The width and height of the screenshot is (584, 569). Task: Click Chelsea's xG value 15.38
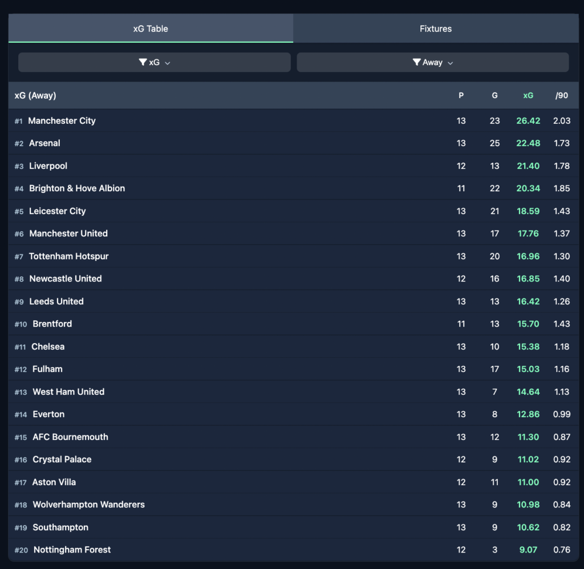(528, 346)
